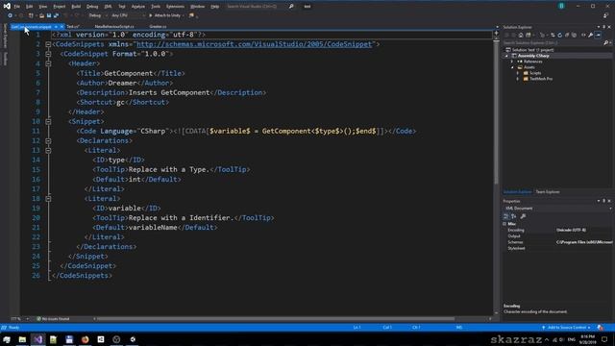The width and height of the screenshot is (615, 346).
Task: Collapse the Assets folder
Action: pyautogui.click(x=512, y=67)
